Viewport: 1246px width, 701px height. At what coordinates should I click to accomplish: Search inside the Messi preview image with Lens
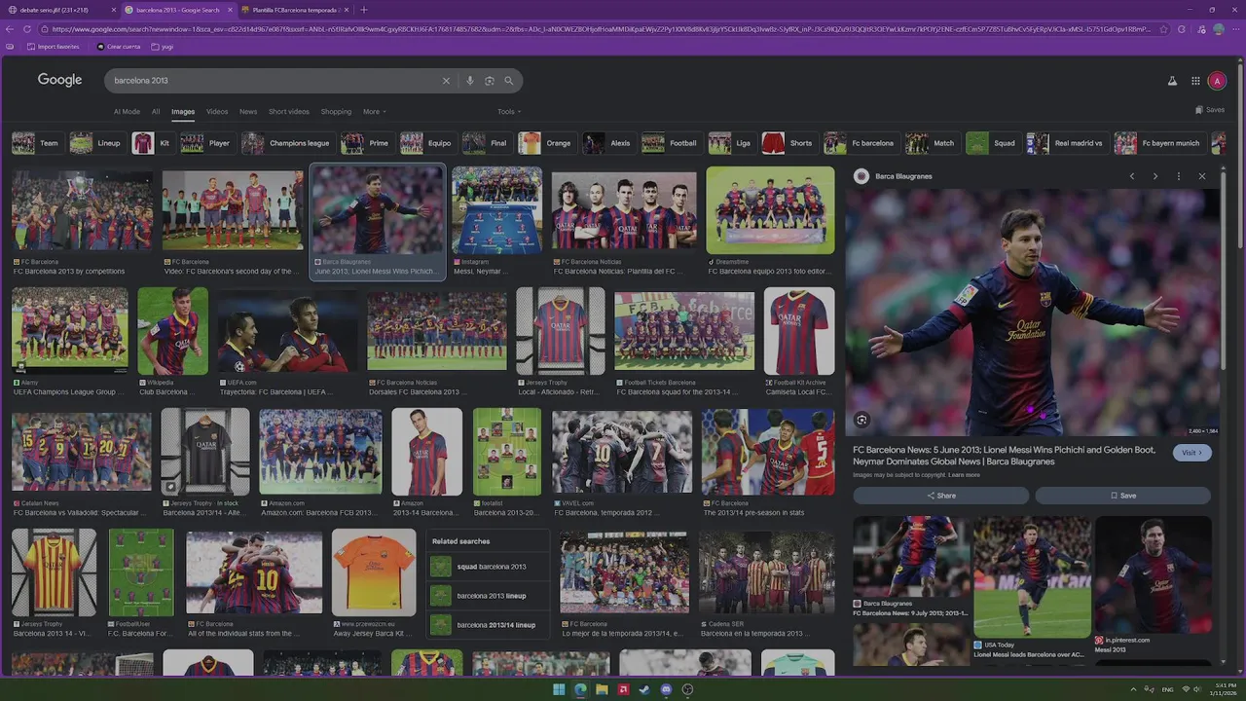pos(861,420)
